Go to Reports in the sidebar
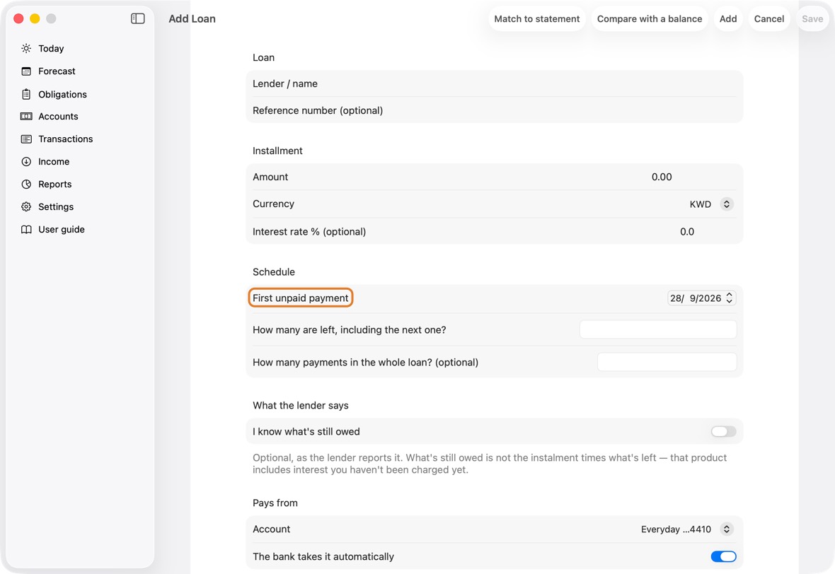835x574 pixels. click(55, 184)
